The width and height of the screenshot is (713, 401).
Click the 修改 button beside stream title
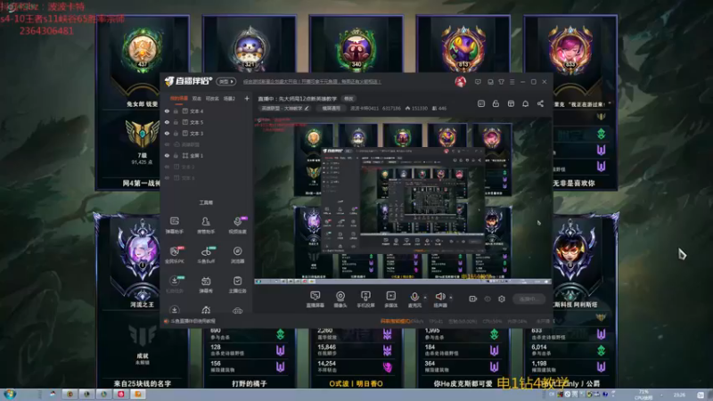coord(348,98)
